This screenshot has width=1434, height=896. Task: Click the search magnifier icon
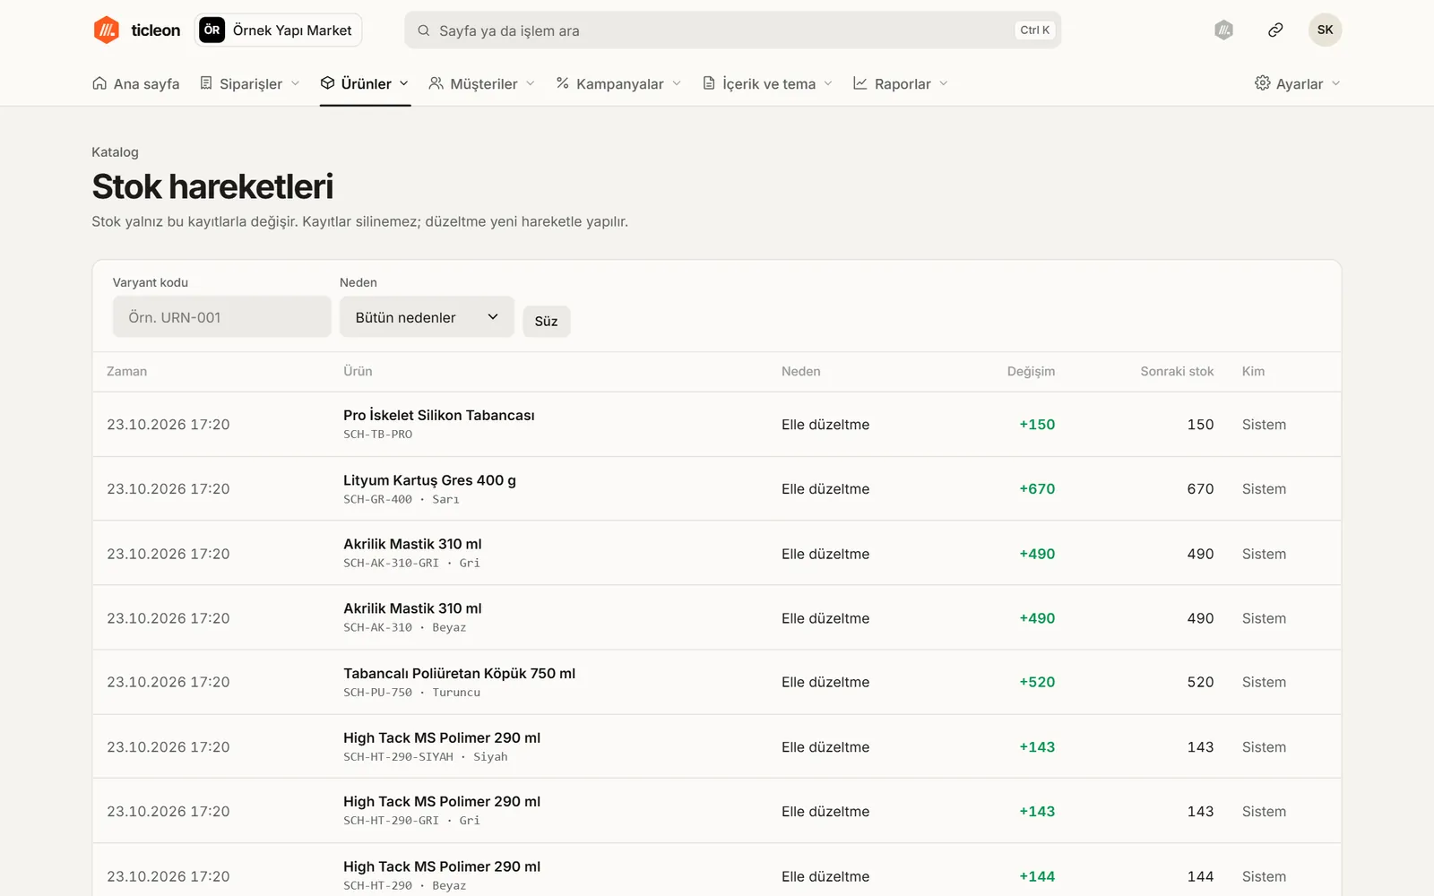424,30
